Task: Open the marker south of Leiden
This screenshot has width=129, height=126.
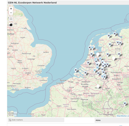Action: tap(88, 63)
